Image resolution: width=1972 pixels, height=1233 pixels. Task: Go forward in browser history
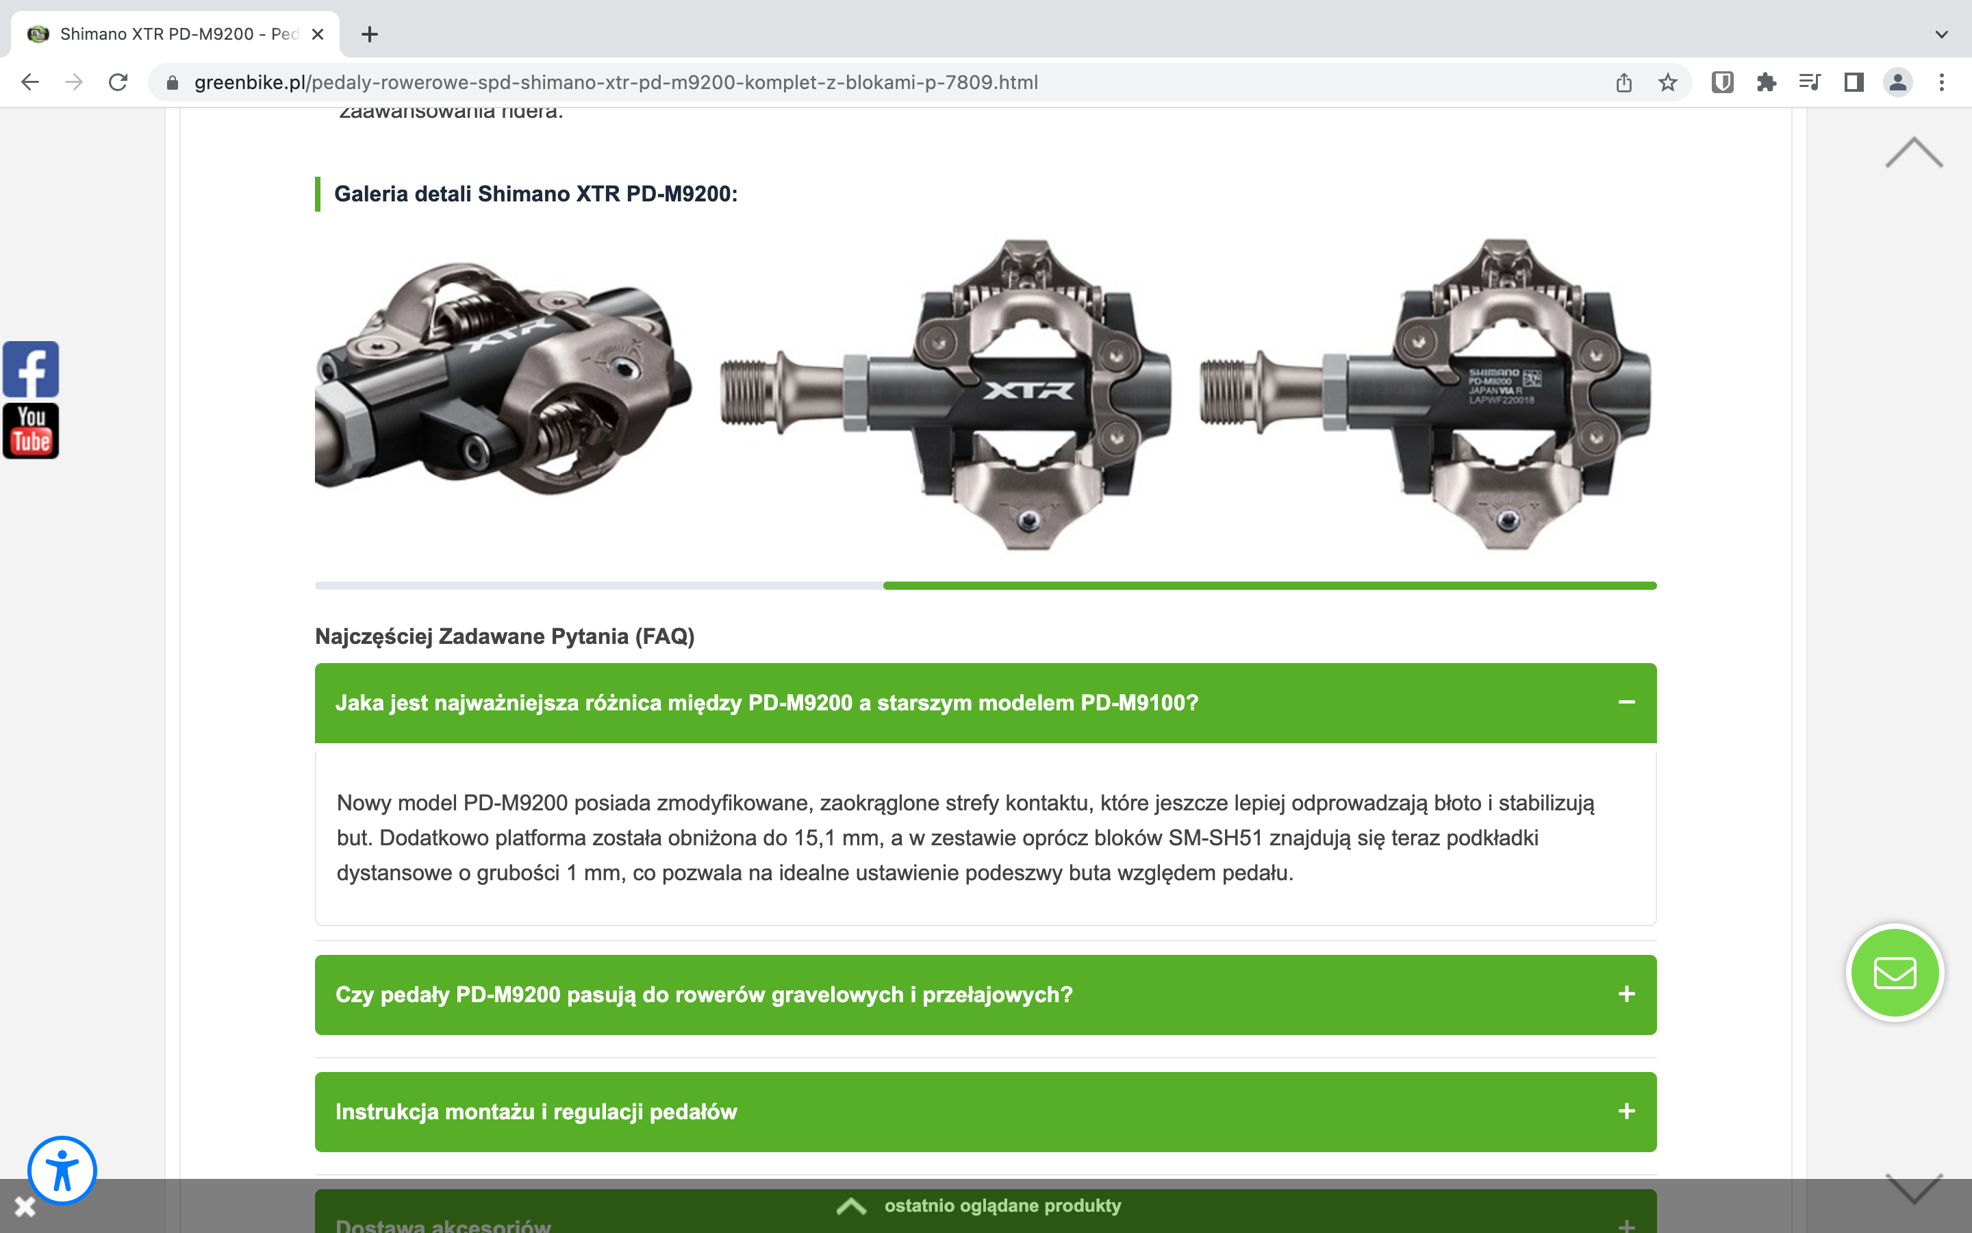coord(74,82)
